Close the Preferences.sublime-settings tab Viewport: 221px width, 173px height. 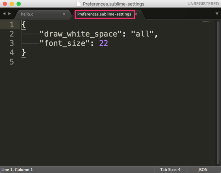click(136, 14)
